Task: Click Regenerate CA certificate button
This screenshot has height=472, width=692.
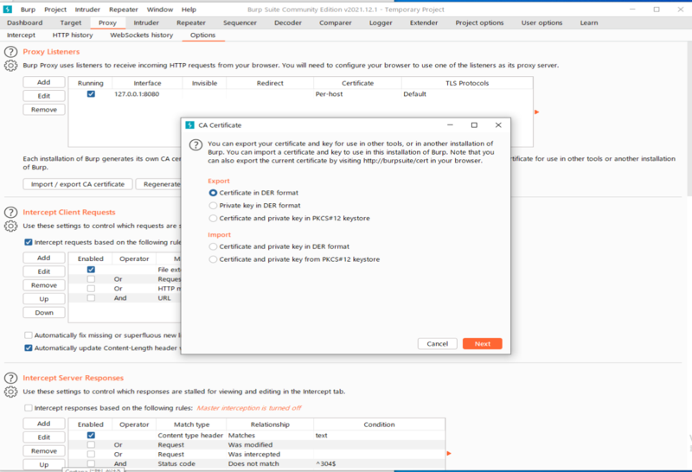Action: tap(158, 184)
